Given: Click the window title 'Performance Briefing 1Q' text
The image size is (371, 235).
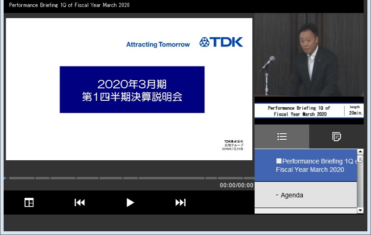Looking at the screenshot, I should [x=69, y=5].
